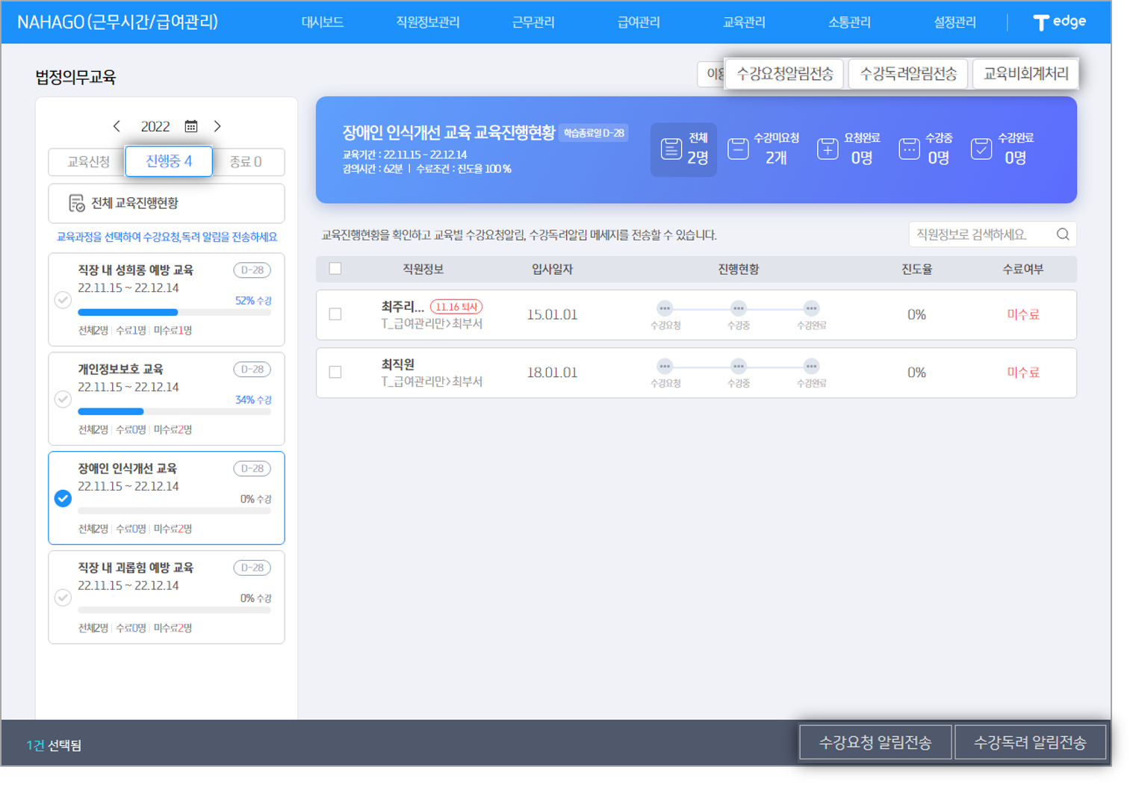Click the partially hidden 이용 button

click(x=712, y=74)
